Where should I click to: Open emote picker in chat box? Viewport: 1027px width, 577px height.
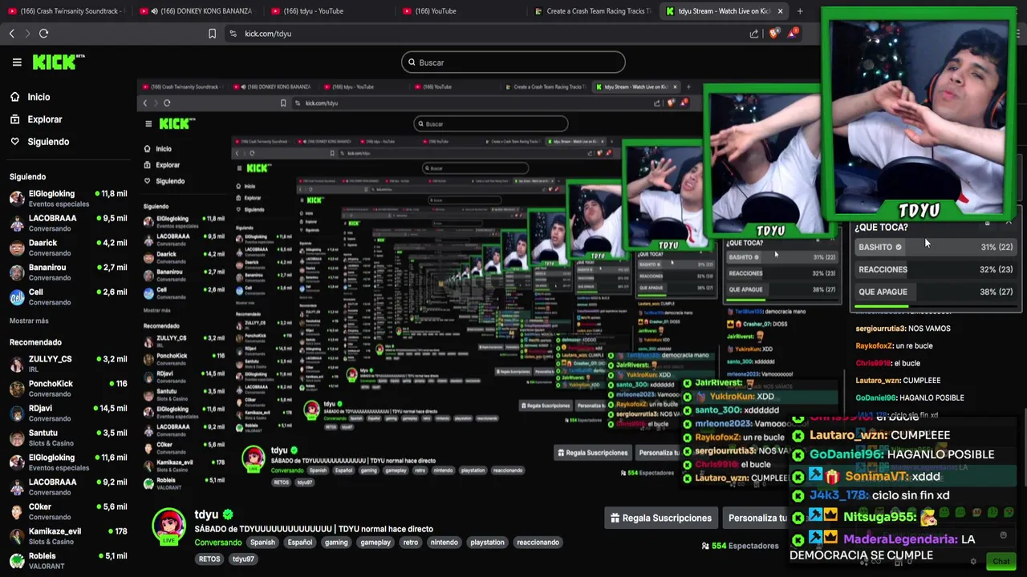point(1003,535)
